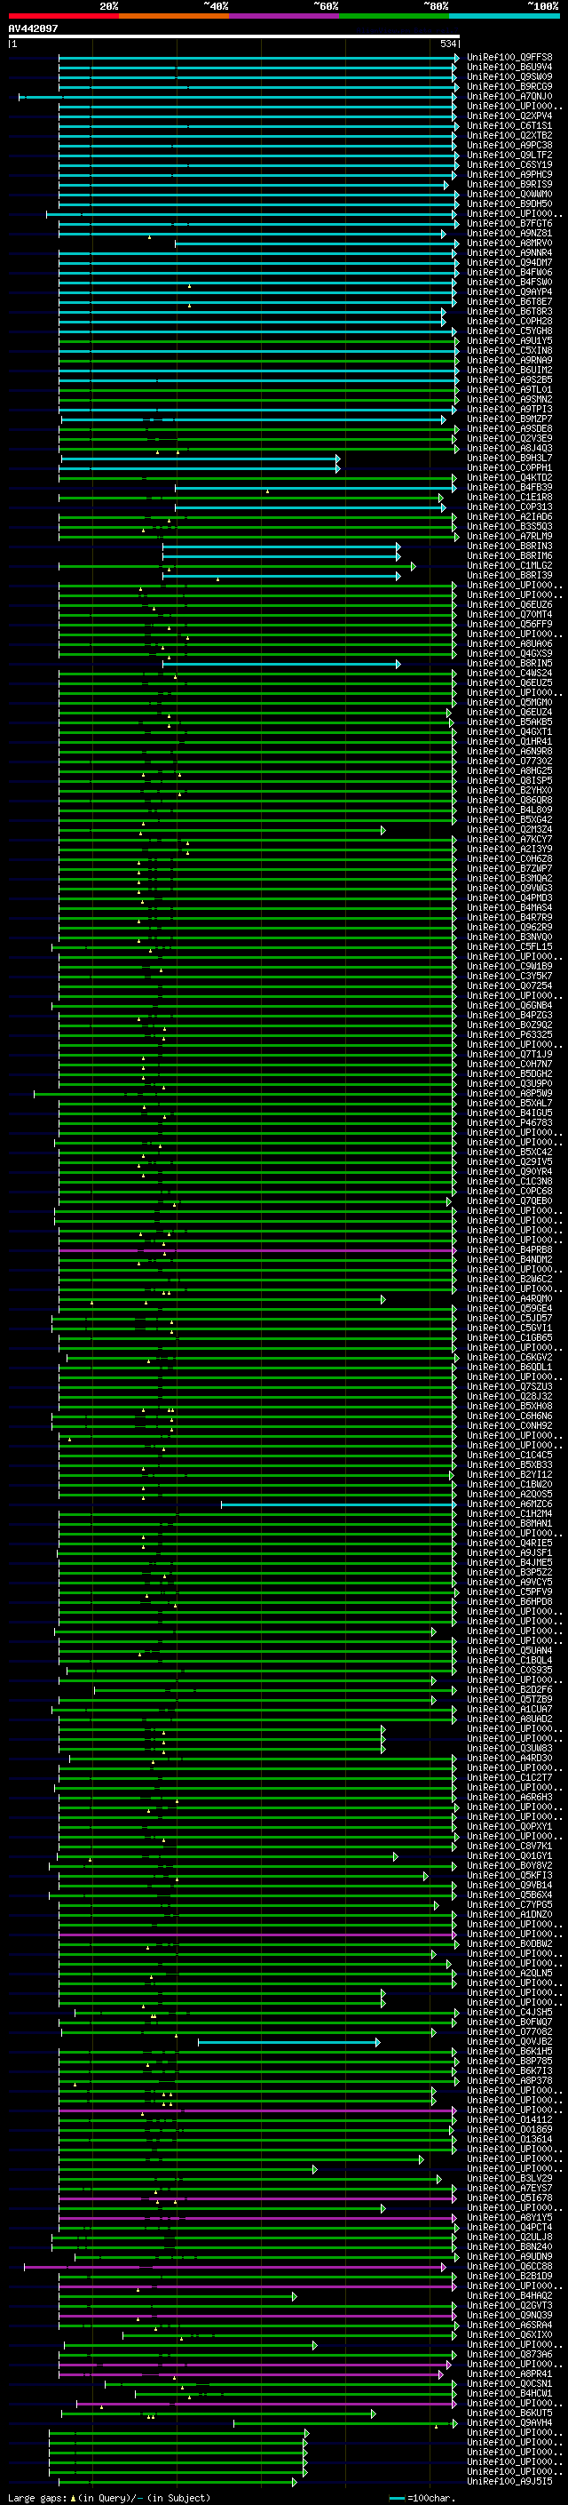
Task: Select label UniRef100_Q2M3Z4
Action: tap(509, 831)
